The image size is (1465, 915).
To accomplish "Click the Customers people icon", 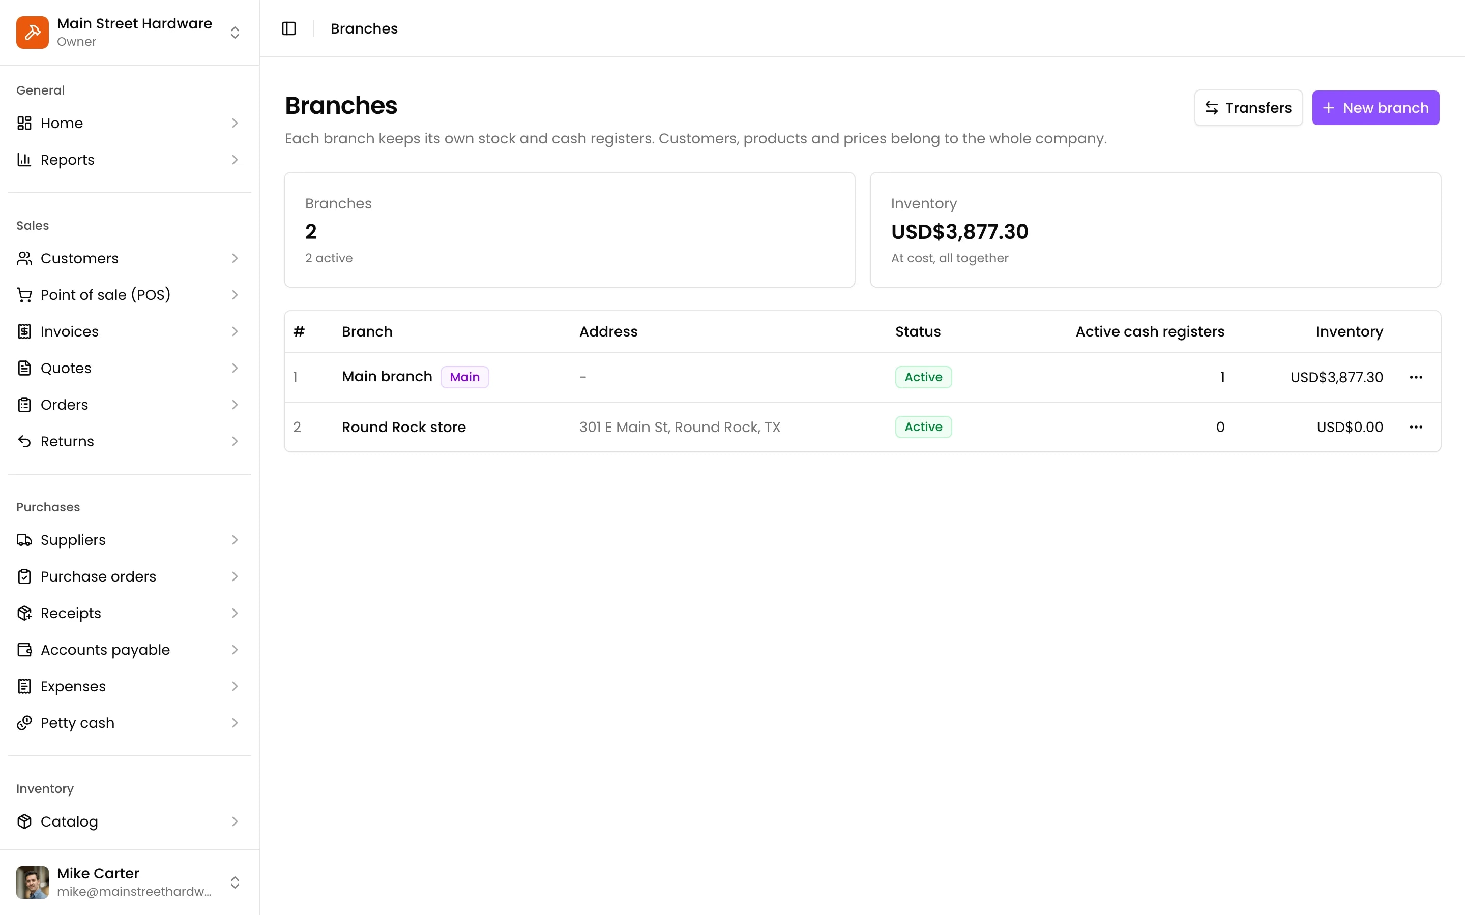I will click(24, 258).
